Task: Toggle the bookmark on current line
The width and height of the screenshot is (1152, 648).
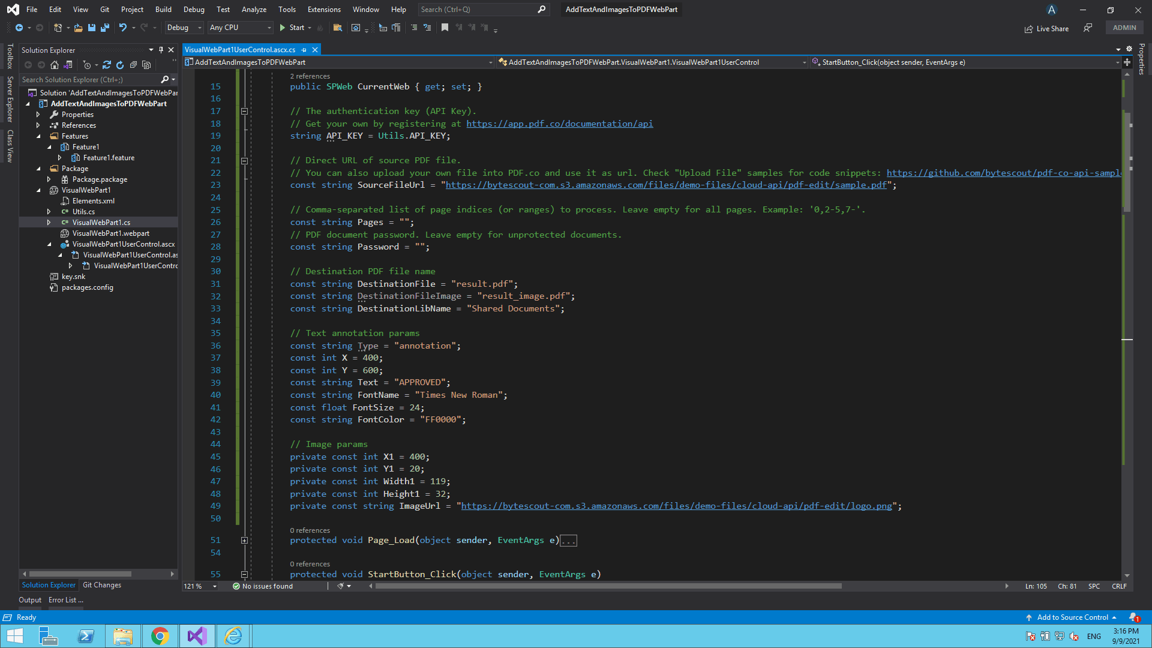Action: [445, 28]
